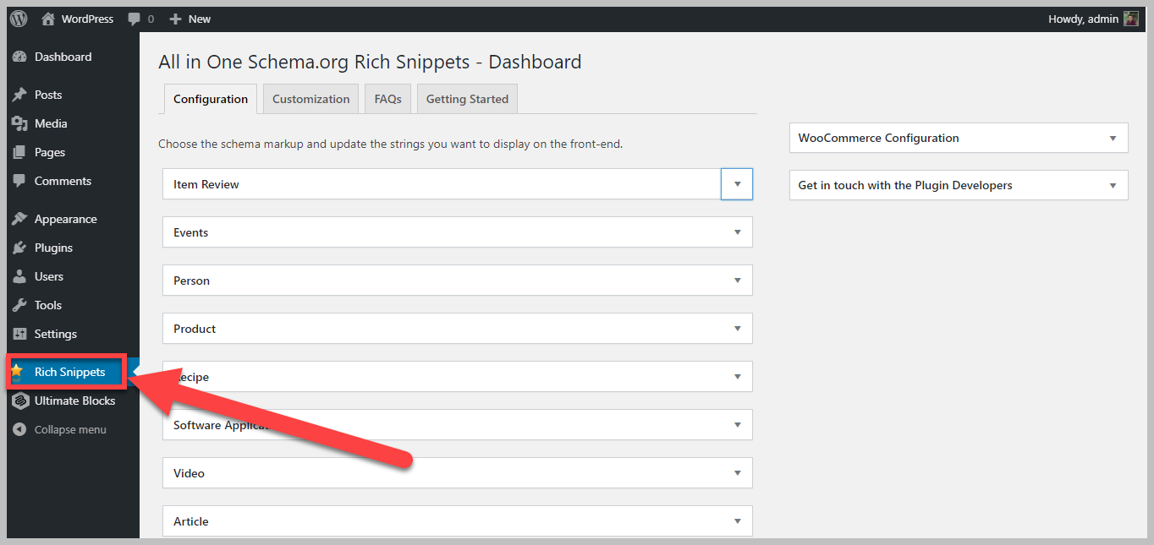The image size is (1154, 545).
Task: Click the Pages icon in sidebar
Action: (x=19, y=152)
